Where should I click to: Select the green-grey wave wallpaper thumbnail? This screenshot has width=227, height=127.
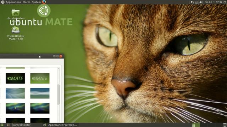click(15, 93)
